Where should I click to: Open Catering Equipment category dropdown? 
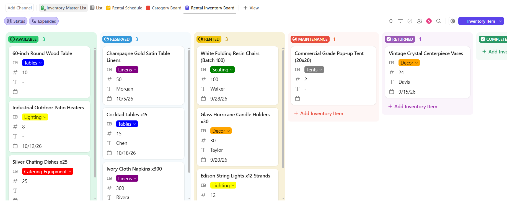point(48,172)
